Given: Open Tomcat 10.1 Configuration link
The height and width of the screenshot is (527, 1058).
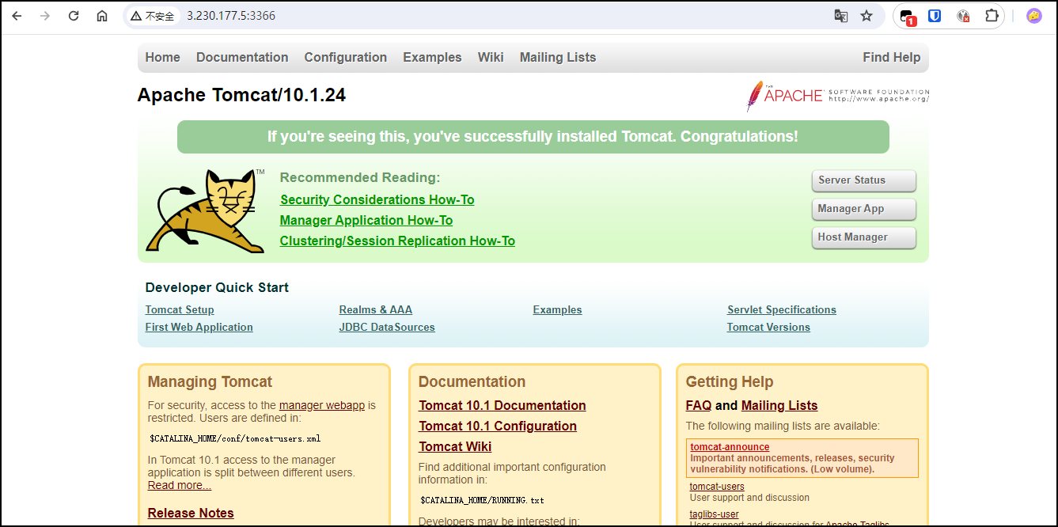Looking at the screenshot, I should pos(498,426).
